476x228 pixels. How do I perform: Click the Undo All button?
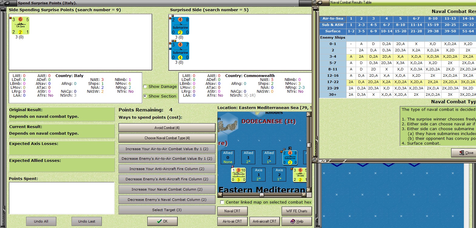click(41, 221)
